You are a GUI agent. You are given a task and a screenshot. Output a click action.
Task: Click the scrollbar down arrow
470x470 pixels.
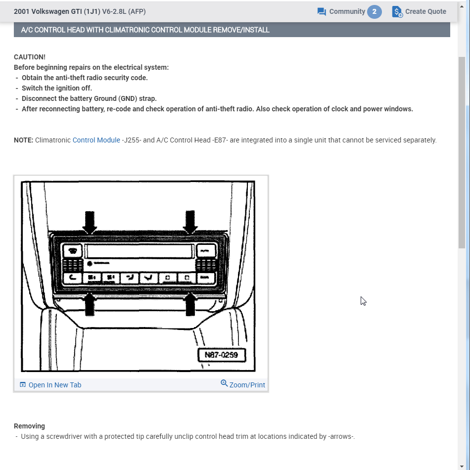tap(462, 466)
